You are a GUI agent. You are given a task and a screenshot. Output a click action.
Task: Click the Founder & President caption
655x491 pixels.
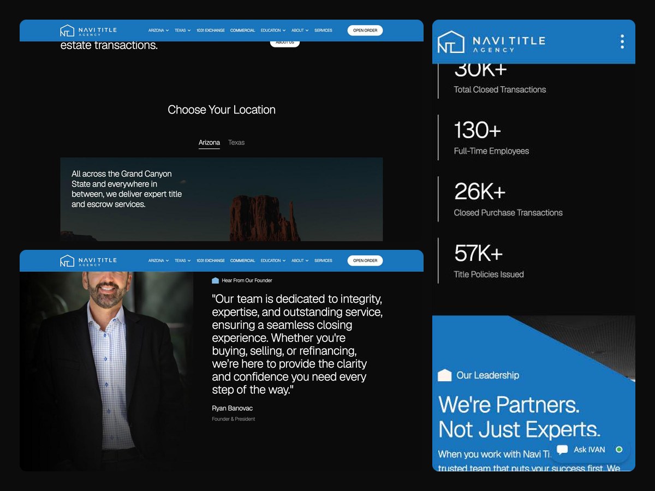coord(234,419)
